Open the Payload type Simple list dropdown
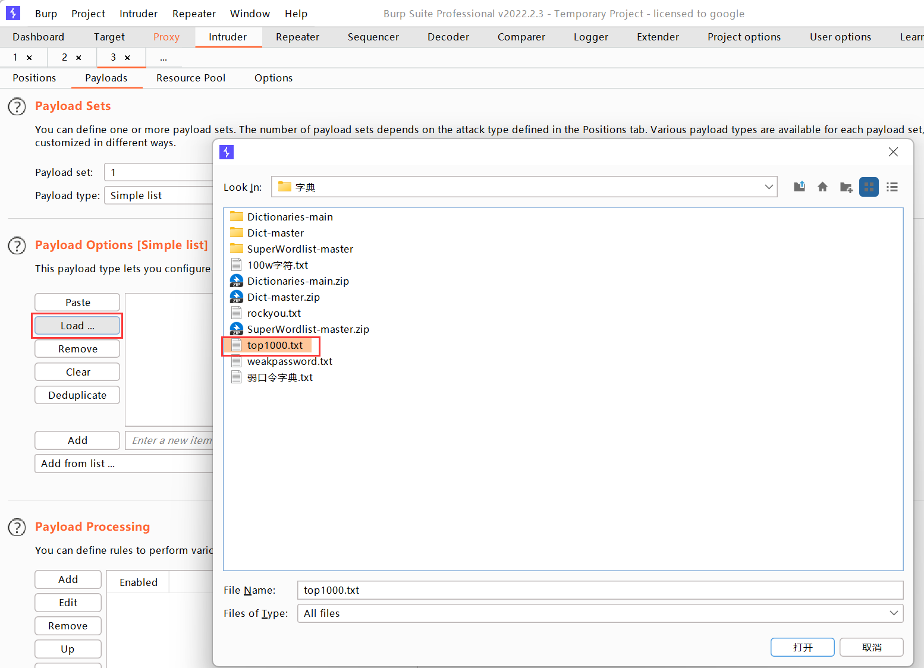The height and width of the screenshot is (668, 924). (x=158, y=196)
